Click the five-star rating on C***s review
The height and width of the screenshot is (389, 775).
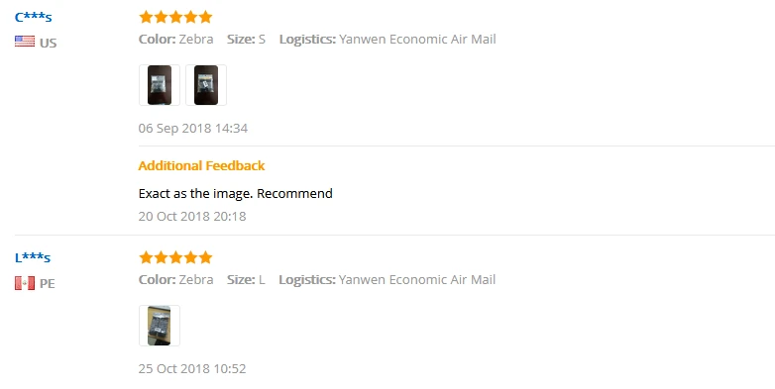point(175,17)
